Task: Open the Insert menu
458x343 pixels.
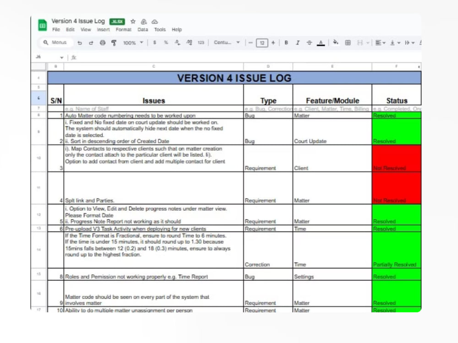Action: click(104, 29)
